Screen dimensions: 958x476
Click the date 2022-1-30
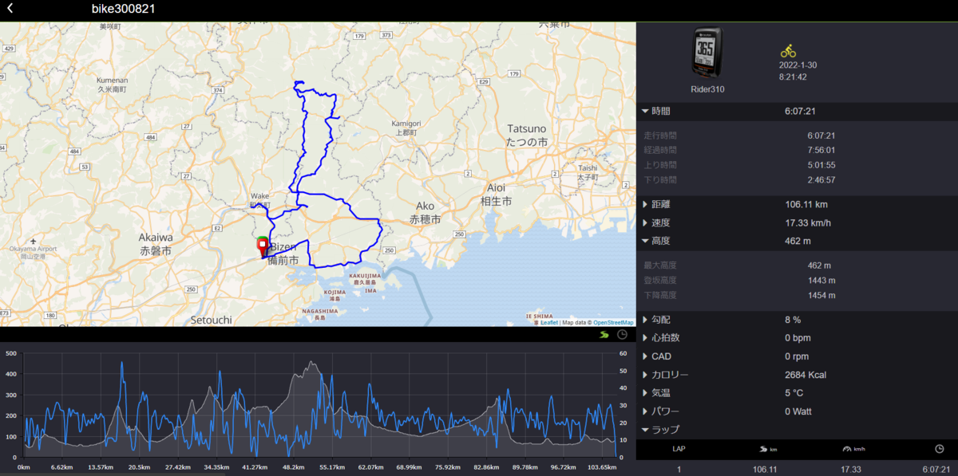(x=798, y=65)
